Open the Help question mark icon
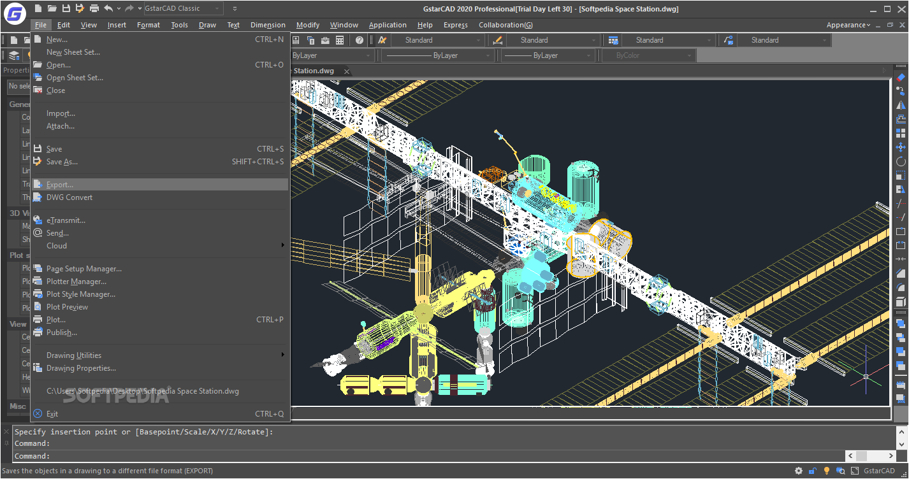 coord(360,40)
